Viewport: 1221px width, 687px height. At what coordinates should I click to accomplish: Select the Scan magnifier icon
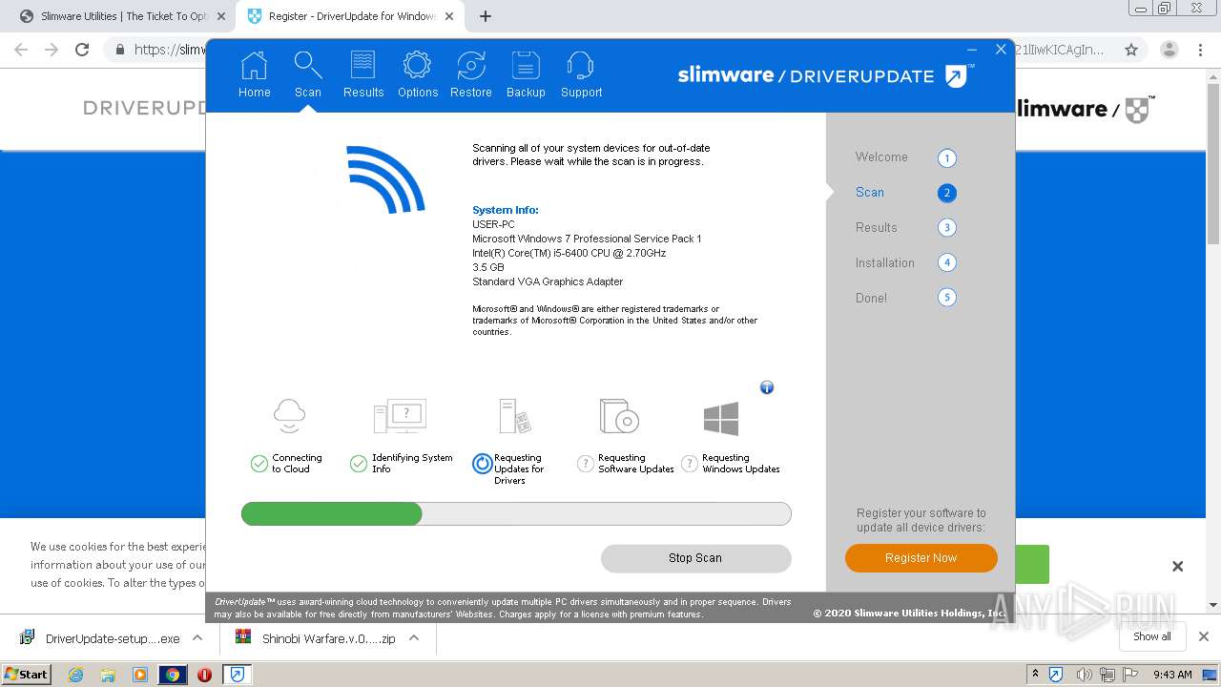click(307, 65)
